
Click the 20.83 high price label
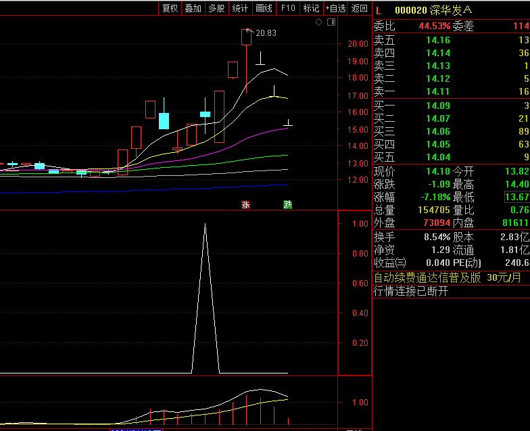pos(266,32)
